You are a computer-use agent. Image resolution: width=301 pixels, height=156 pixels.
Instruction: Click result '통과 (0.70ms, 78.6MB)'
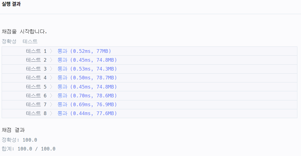(87, 96)
